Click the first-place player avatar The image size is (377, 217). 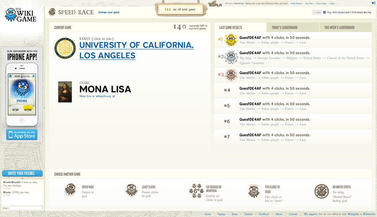(231, 40)
